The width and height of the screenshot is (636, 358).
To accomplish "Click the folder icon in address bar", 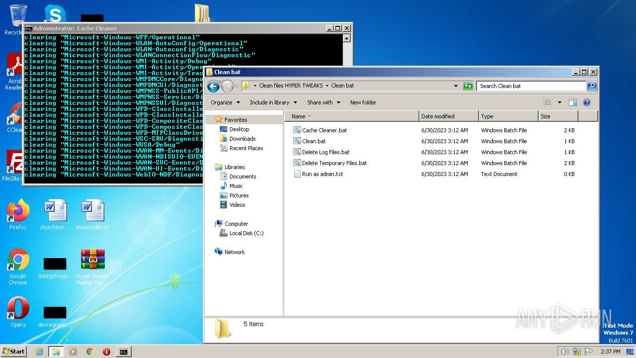I will [x=245, y=86].
